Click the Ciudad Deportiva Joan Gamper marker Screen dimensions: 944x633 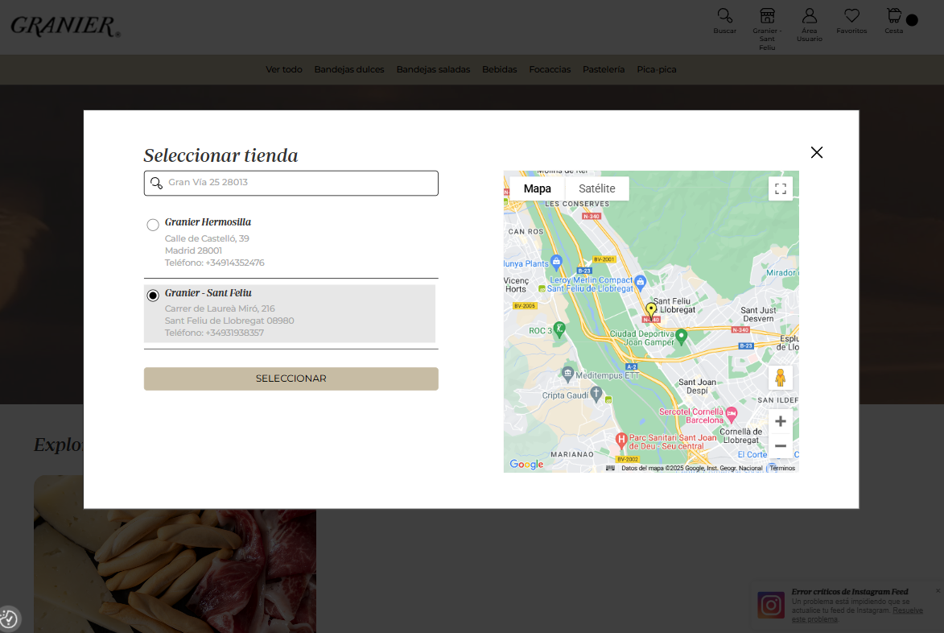point(682,336)
